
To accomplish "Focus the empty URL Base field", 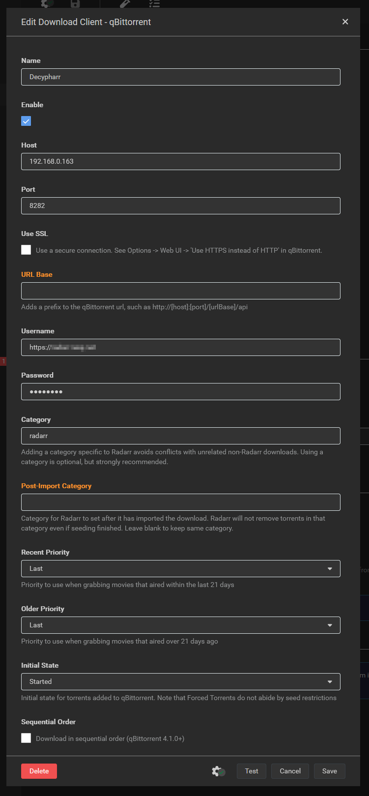I will tap(181, 291).
